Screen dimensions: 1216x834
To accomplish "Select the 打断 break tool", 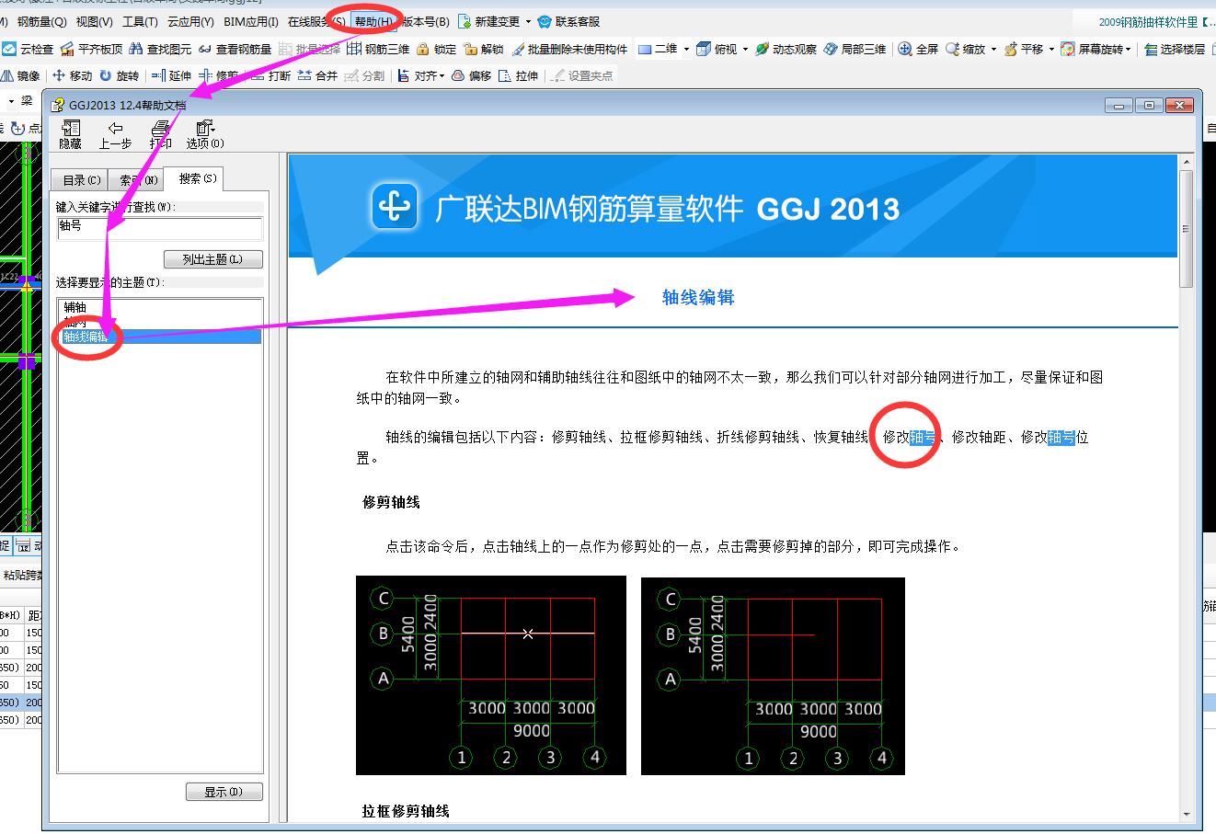I will pos(270,75).
